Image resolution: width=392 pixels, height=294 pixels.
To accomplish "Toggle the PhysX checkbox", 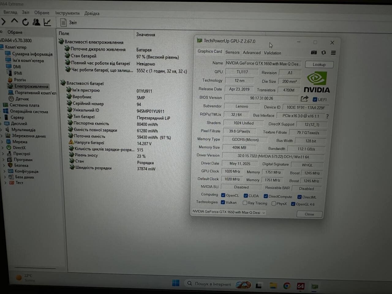I will pyautogui.click(x=273, y=203).
